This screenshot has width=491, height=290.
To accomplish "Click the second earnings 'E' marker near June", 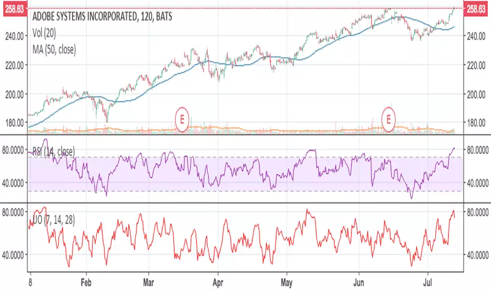I will click(389, 120).
